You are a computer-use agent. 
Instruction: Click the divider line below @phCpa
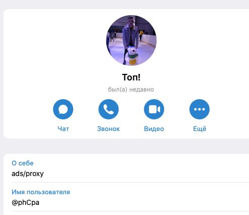click(130, 211)
